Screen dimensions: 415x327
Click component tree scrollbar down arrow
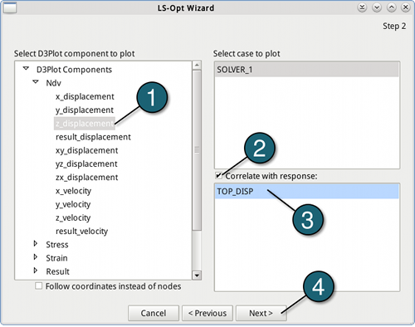[x=197, y=276]
